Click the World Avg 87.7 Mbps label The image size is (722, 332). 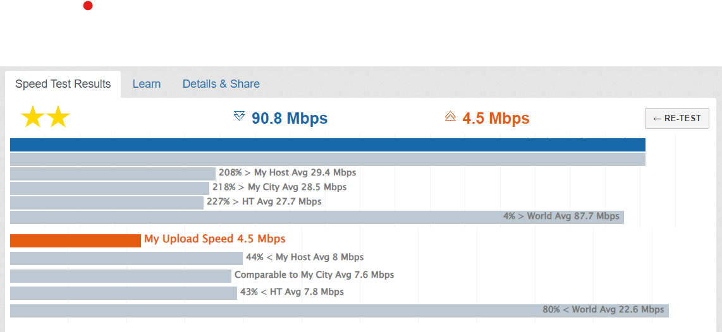561,216
